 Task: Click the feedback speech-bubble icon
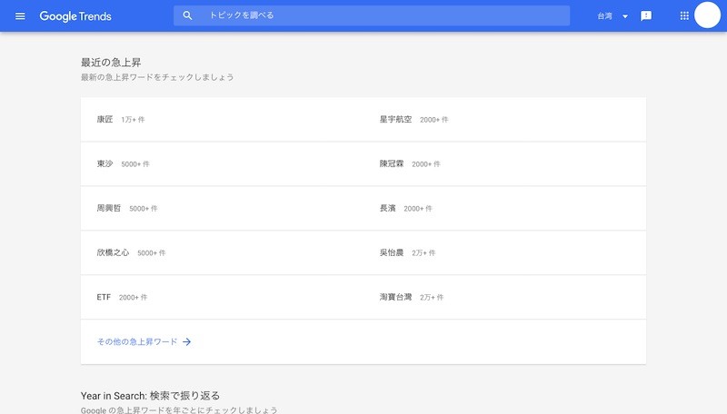point(646,16)
